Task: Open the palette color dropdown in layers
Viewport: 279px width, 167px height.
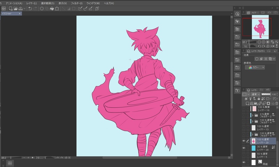Action: pyautogui.click(x=246, y=94)
